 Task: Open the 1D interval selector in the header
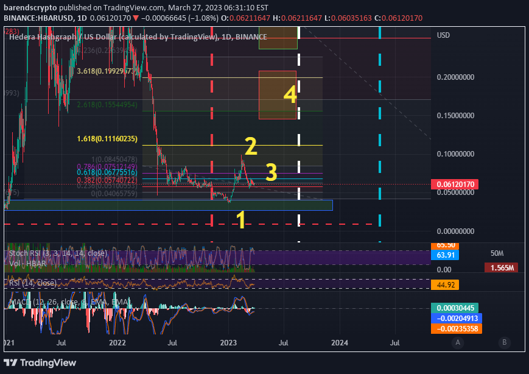(x=82, y=18)
